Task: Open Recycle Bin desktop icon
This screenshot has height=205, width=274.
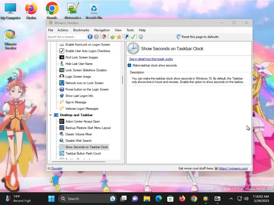Action: point(94,10)
